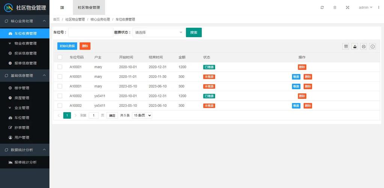Go to previous page arrow in pagination

point(59,115)
